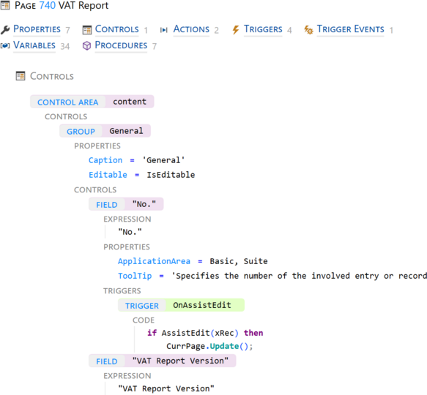Click the page icon next to Page 740
427x395 pixels.
pyautogui.click(x=5, y=5)
